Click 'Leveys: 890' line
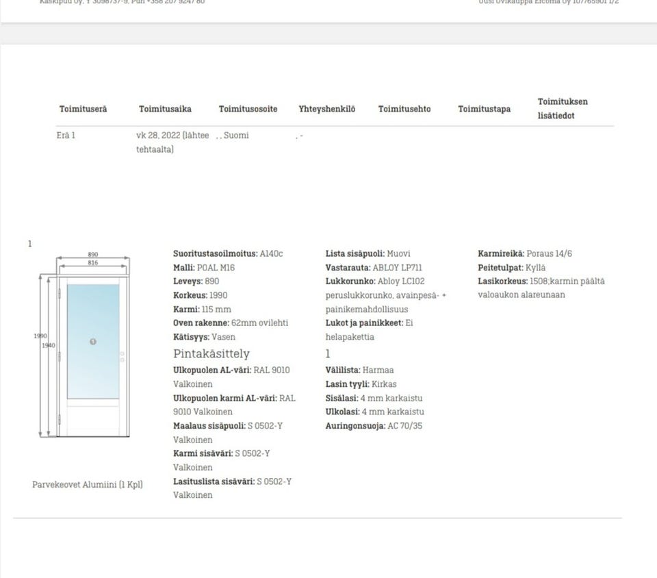 click(x=196, y=281)
